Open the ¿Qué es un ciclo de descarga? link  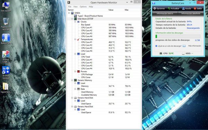click(170, 46)
